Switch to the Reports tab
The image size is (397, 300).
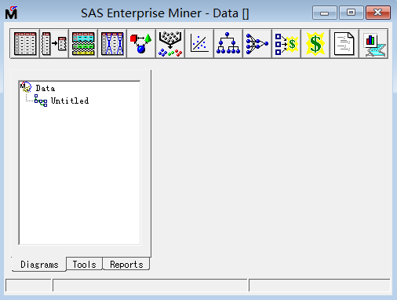tap(126, 264)
